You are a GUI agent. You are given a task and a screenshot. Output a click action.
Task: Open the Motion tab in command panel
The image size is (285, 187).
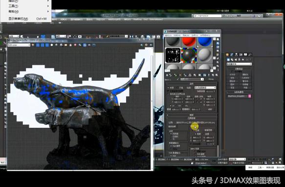[x=241, y=54]
